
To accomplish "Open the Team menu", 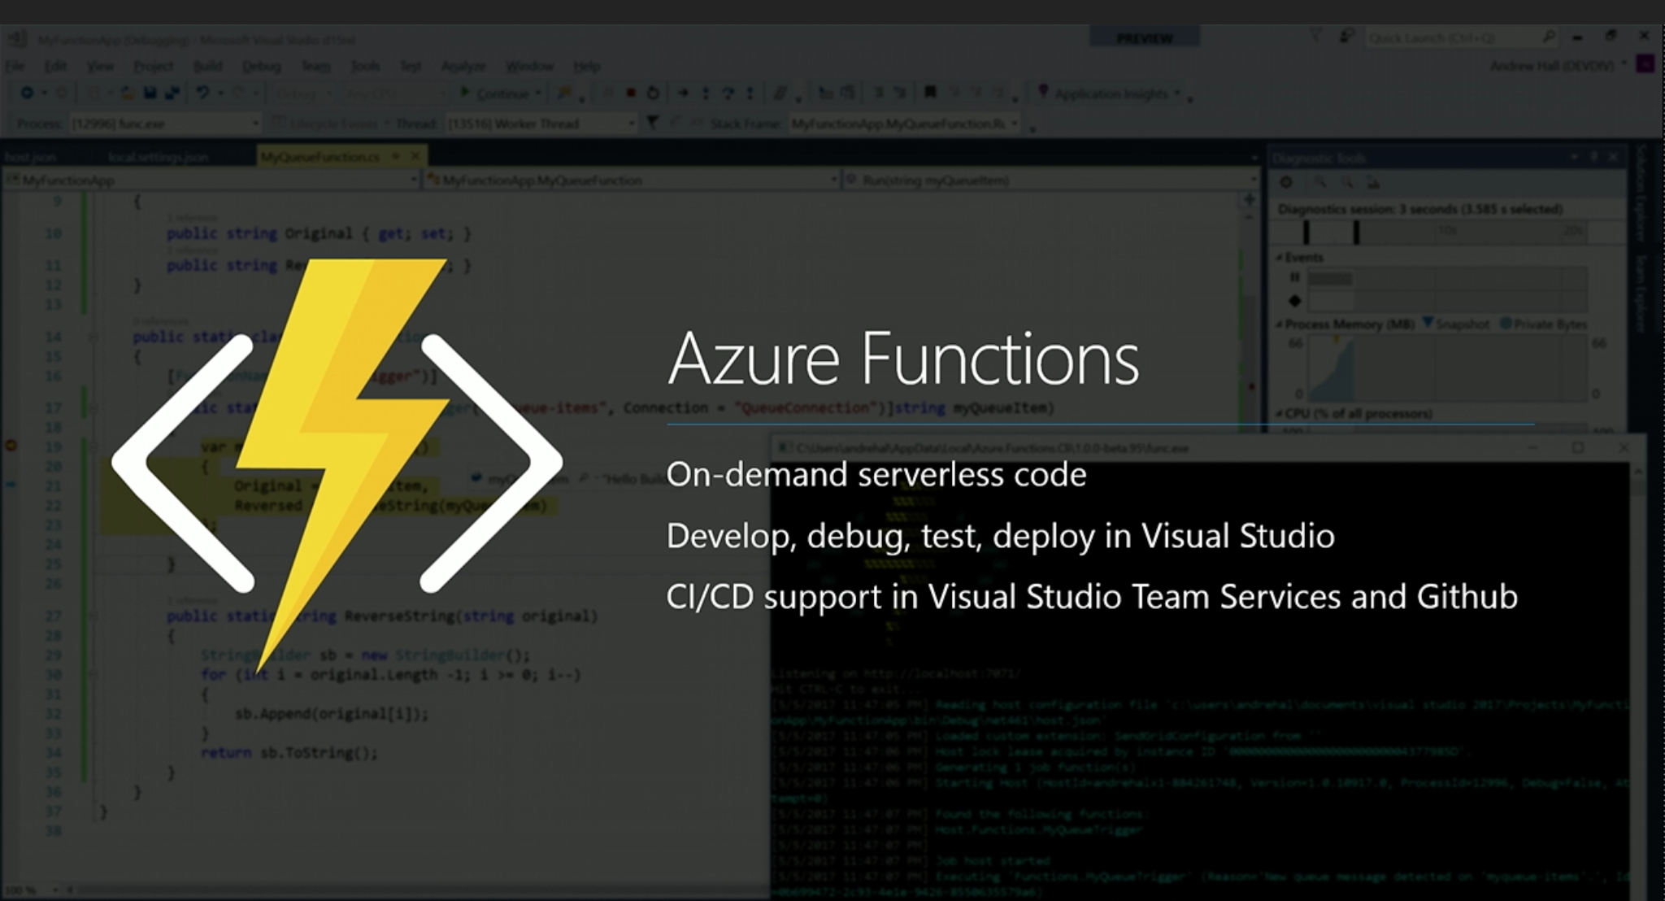I will point(315,66).
